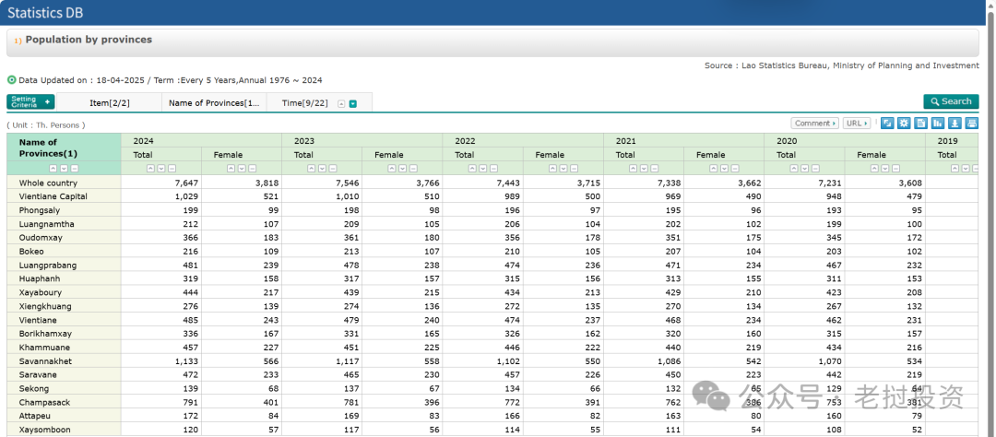Click the download data icon
This screenshot has width=996, height=437.
click(954, 124)
